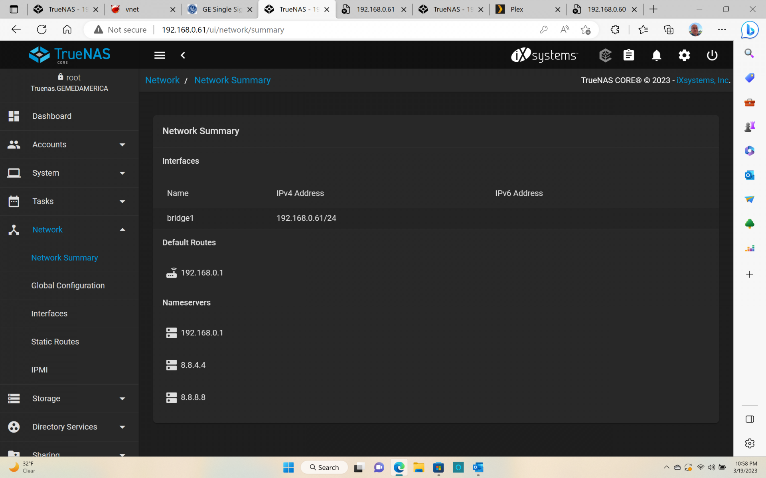This screenshot has height=478, width=766.
Task: Open the TrueNAS alerts bell icon
Action: click(656, 55)
